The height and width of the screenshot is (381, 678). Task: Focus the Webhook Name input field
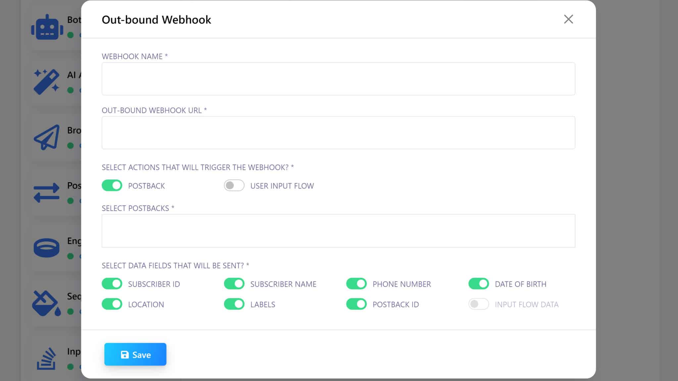(x=338, y=79)
